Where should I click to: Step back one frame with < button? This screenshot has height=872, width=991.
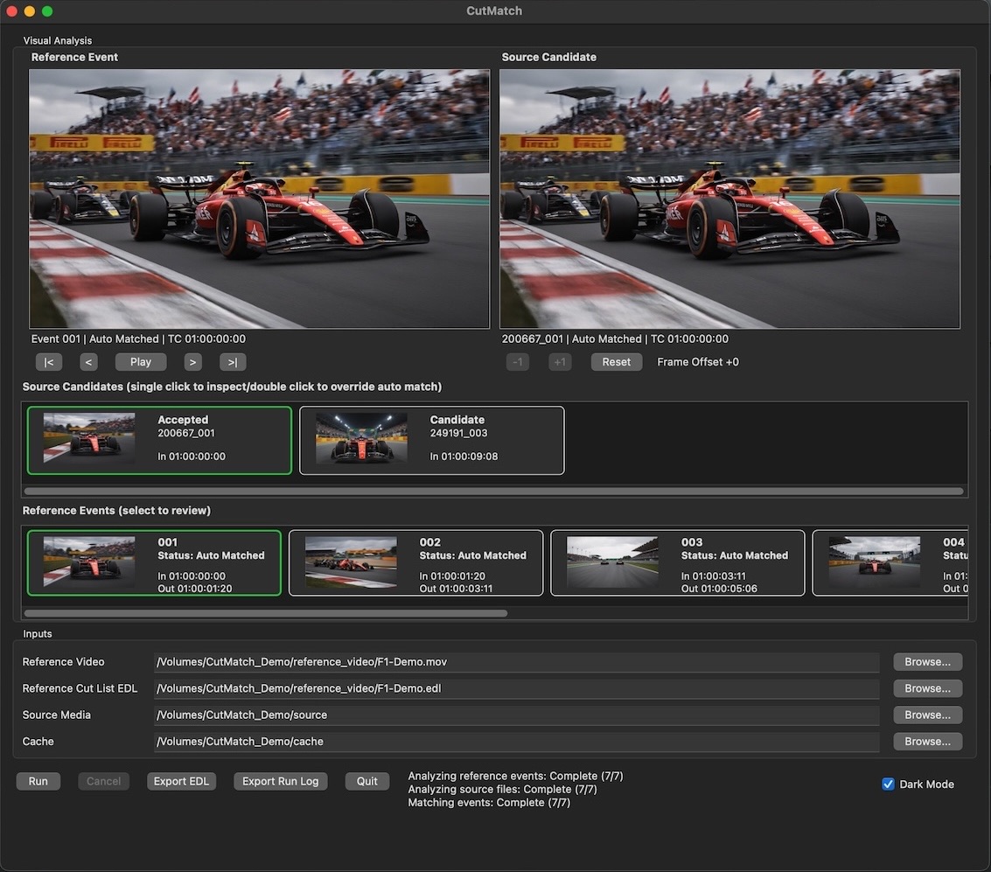[88, 362]
